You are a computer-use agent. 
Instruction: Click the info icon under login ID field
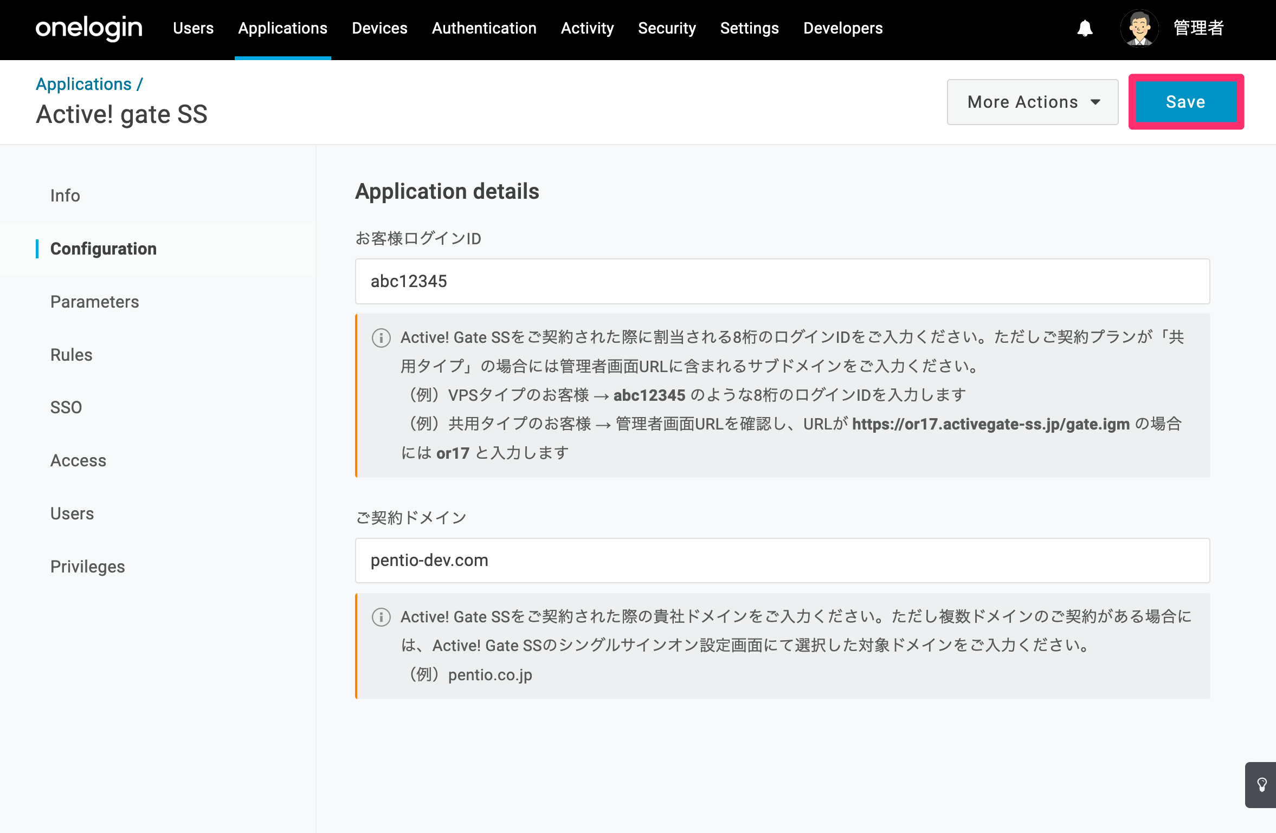click(381, 338)
